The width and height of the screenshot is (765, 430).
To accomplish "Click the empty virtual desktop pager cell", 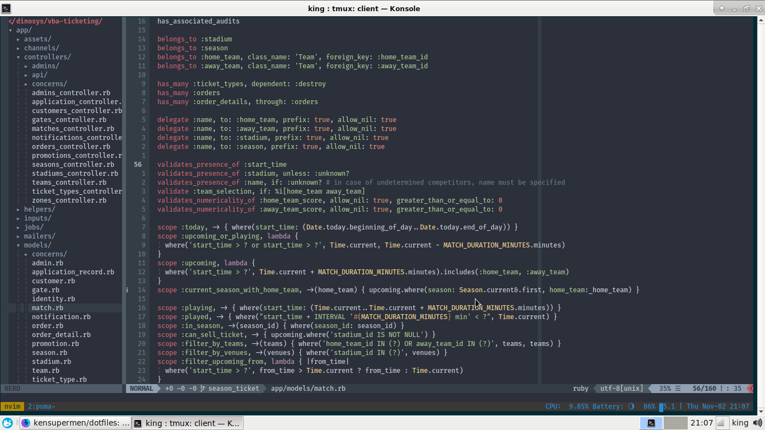I will point(676,423).
